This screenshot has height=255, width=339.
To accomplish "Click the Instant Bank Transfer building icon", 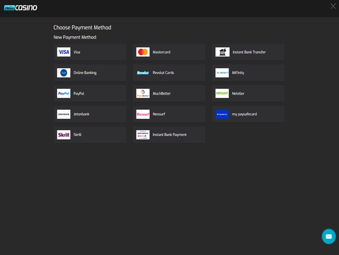I will click(x=222, y=52).
